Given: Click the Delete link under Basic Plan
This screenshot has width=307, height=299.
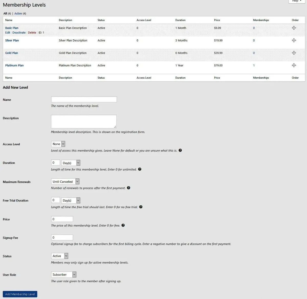Looking at the screenshot, I should click(x=32, y=33).
